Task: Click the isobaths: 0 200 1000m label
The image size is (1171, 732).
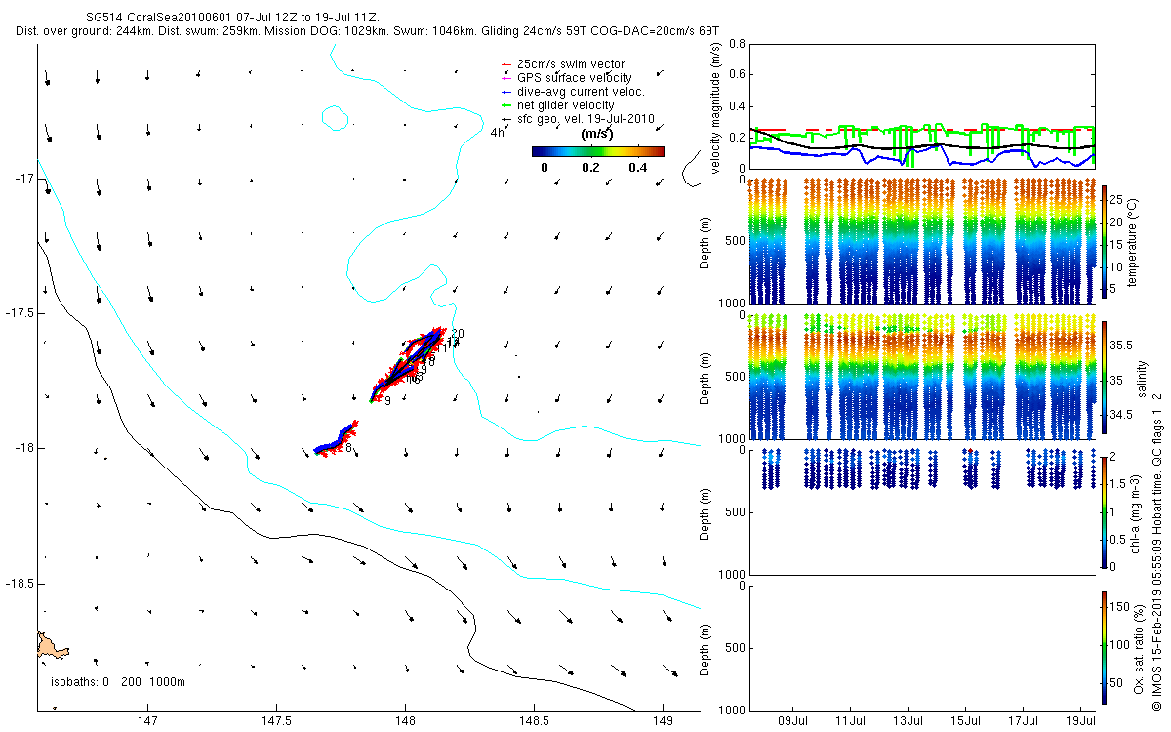Action: (117, 682)
